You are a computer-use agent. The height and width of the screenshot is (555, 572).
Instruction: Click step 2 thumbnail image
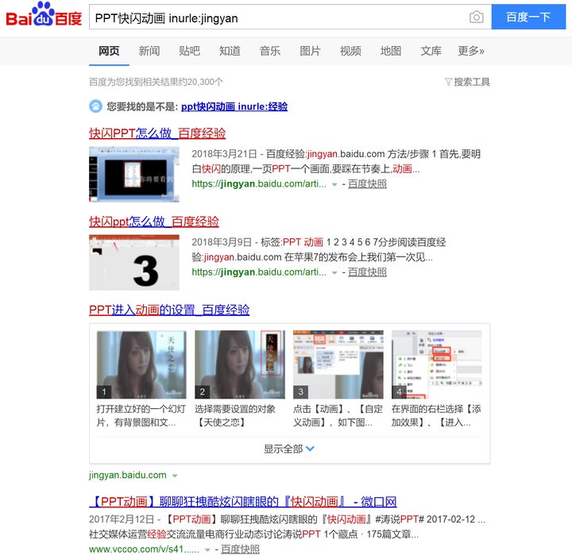click(x=240, y=364)
